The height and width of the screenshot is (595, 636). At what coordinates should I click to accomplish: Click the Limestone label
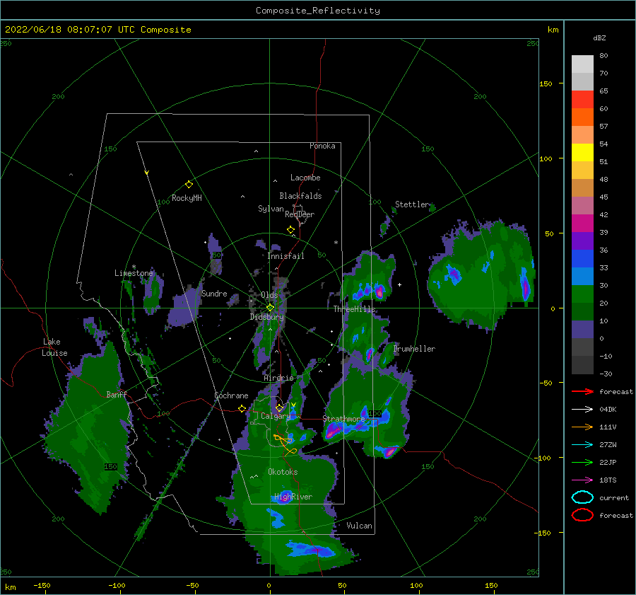click(134, 273)
